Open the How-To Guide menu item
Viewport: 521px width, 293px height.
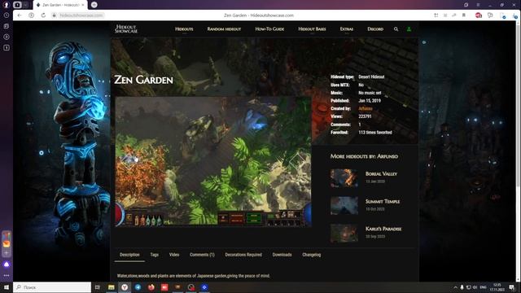269,29
